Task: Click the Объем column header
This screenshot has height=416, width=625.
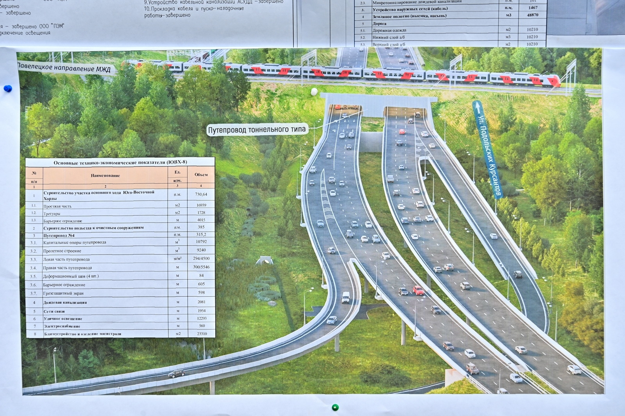Action: click(x=201, y=175)
